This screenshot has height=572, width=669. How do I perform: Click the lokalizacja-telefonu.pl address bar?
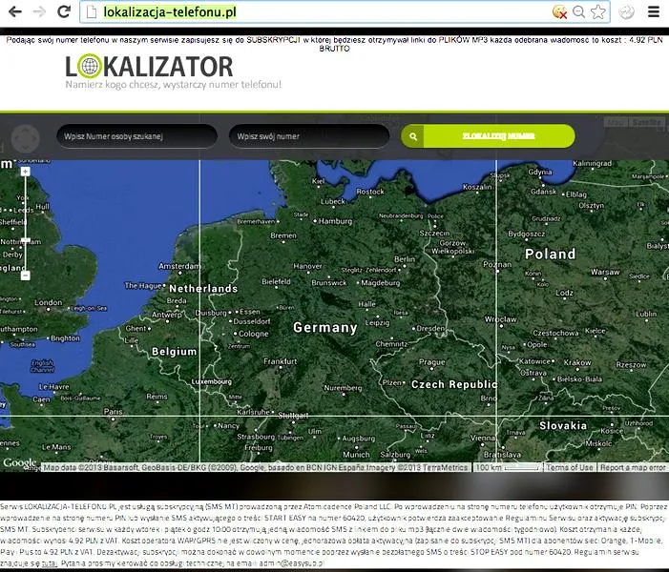point(345,12)
